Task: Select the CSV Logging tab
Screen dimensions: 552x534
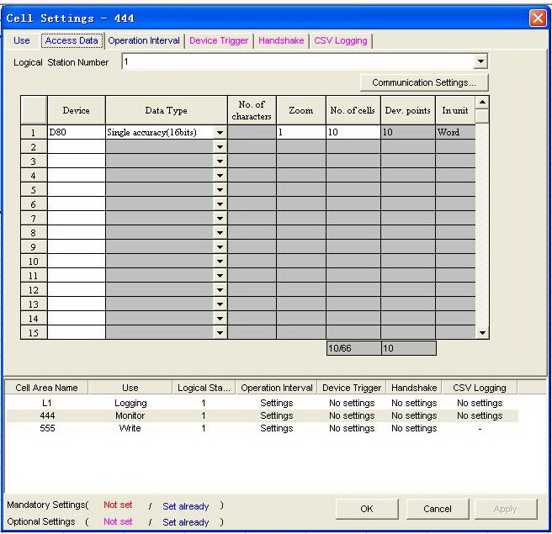Action: [x=340, y=40]
